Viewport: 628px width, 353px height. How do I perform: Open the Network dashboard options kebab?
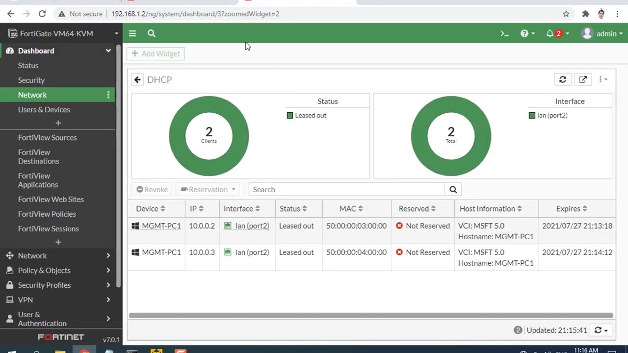(x=108, y=95)
